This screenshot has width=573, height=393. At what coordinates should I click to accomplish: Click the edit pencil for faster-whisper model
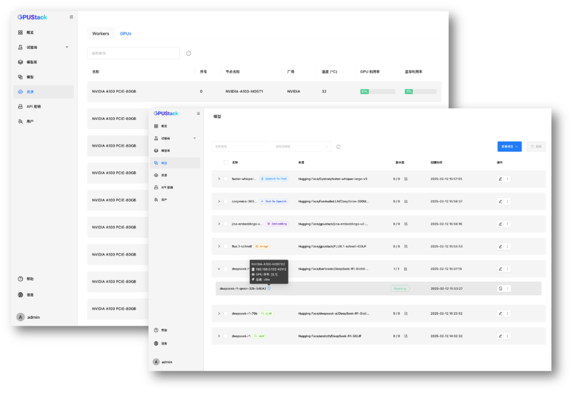[x=500, y=179]
